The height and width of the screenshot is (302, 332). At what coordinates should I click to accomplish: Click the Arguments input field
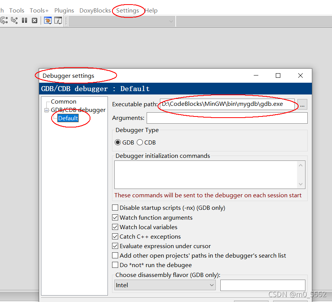[227, 118]
